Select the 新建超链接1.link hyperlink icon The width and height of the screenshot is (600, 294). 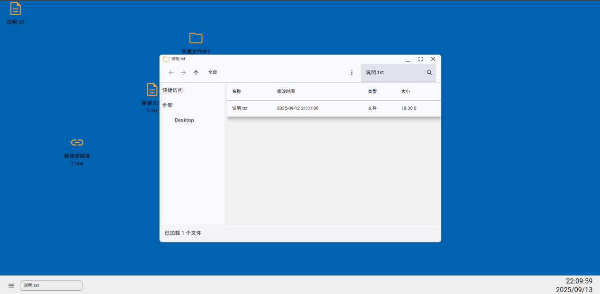[x=76, y=142]
